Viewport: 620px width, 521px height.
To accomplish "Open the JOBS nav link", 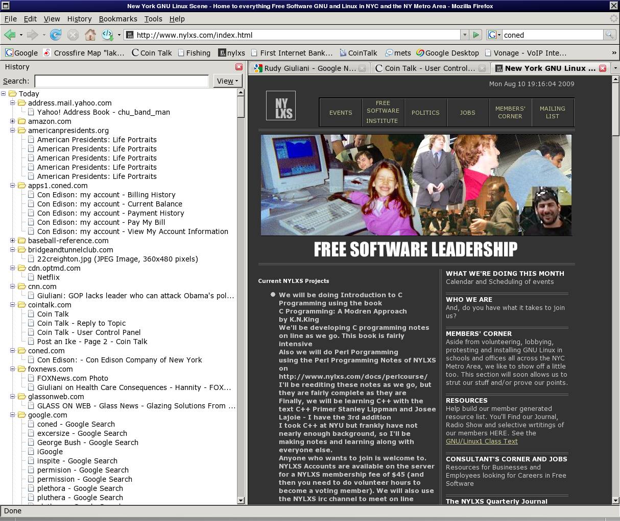I will click(x=467, y=113).
